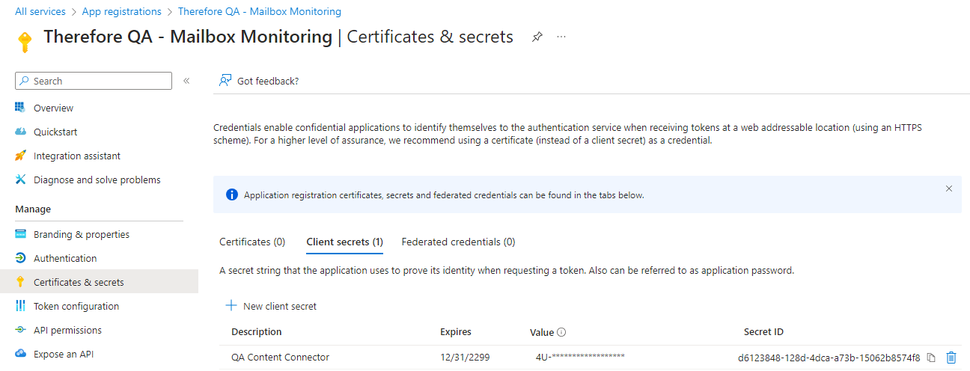Viewport: 970px width, 371px height.
Task: Switch to Federated credentials (0) tab
Action: coord(458,242)
